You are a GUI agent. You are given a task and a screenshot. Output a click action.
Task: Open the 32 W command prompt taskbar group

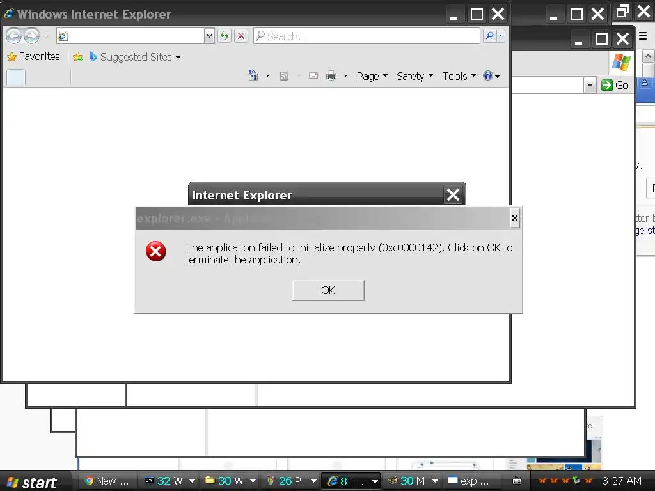coord(169,481)
